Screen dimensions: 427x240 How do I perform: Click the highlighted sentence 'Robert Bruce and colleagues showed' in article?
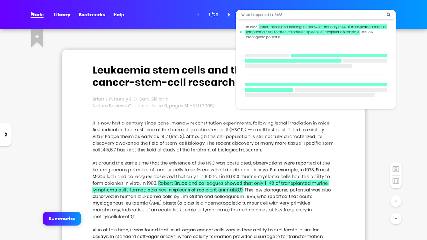(x=210, y=186)
